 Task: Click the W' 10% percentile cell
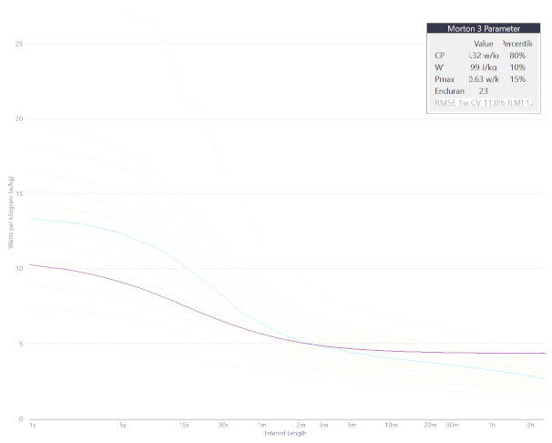[x=517, y=67]
